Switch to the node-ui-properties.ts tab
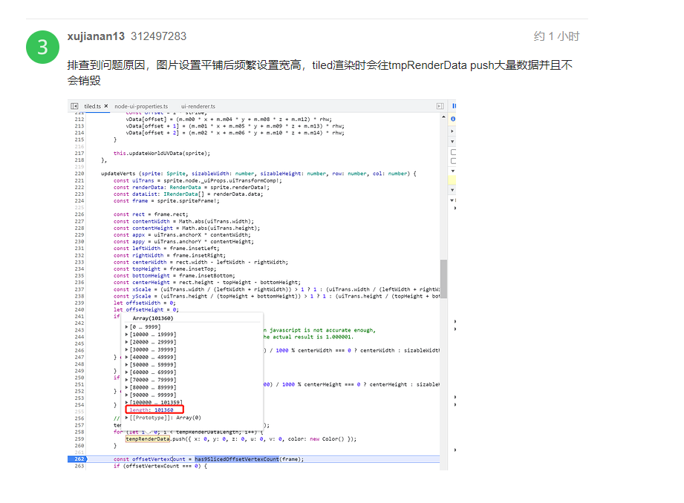This screenshot has width=684, height=503. click(141, 105)
